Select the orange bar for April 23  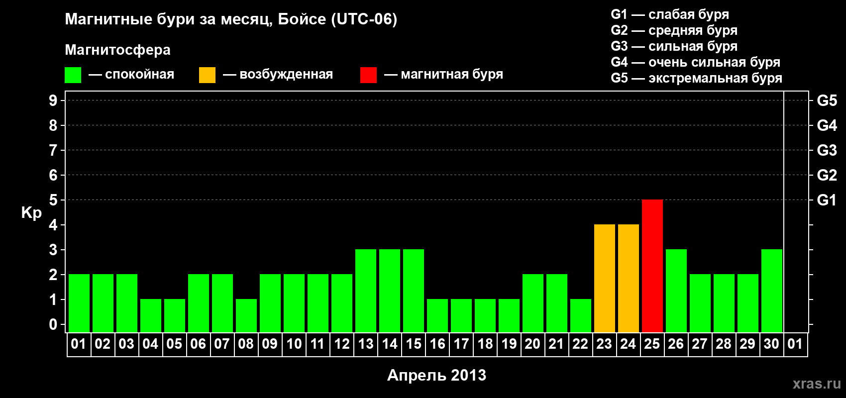(605, 279)
